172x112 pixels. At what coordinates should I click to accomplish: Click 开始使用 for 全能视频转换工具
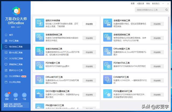point(157,38)
